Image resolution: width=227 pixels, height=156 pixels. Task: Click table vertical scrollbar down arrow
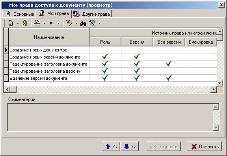220,83
